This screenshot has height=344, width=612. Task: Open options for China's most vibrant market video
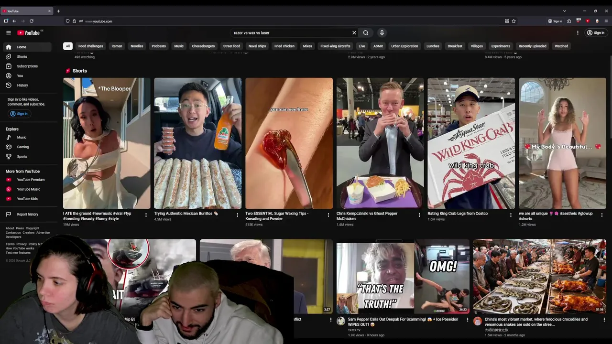(x=604, y=320)
